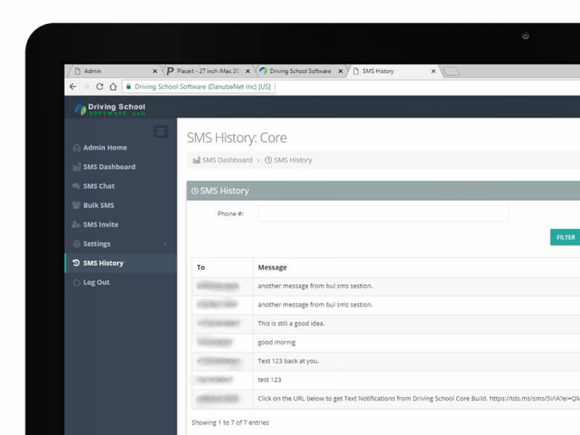Viewport: 580px width, 435px height.
Task: Click the Settings gear icon in sidebar
Action: click(x=77, y=244)
